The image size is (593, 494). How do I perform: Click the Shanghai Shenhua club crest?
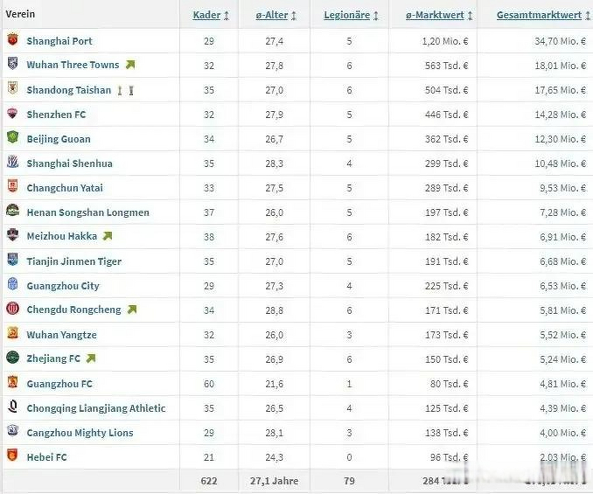[13, 162]
